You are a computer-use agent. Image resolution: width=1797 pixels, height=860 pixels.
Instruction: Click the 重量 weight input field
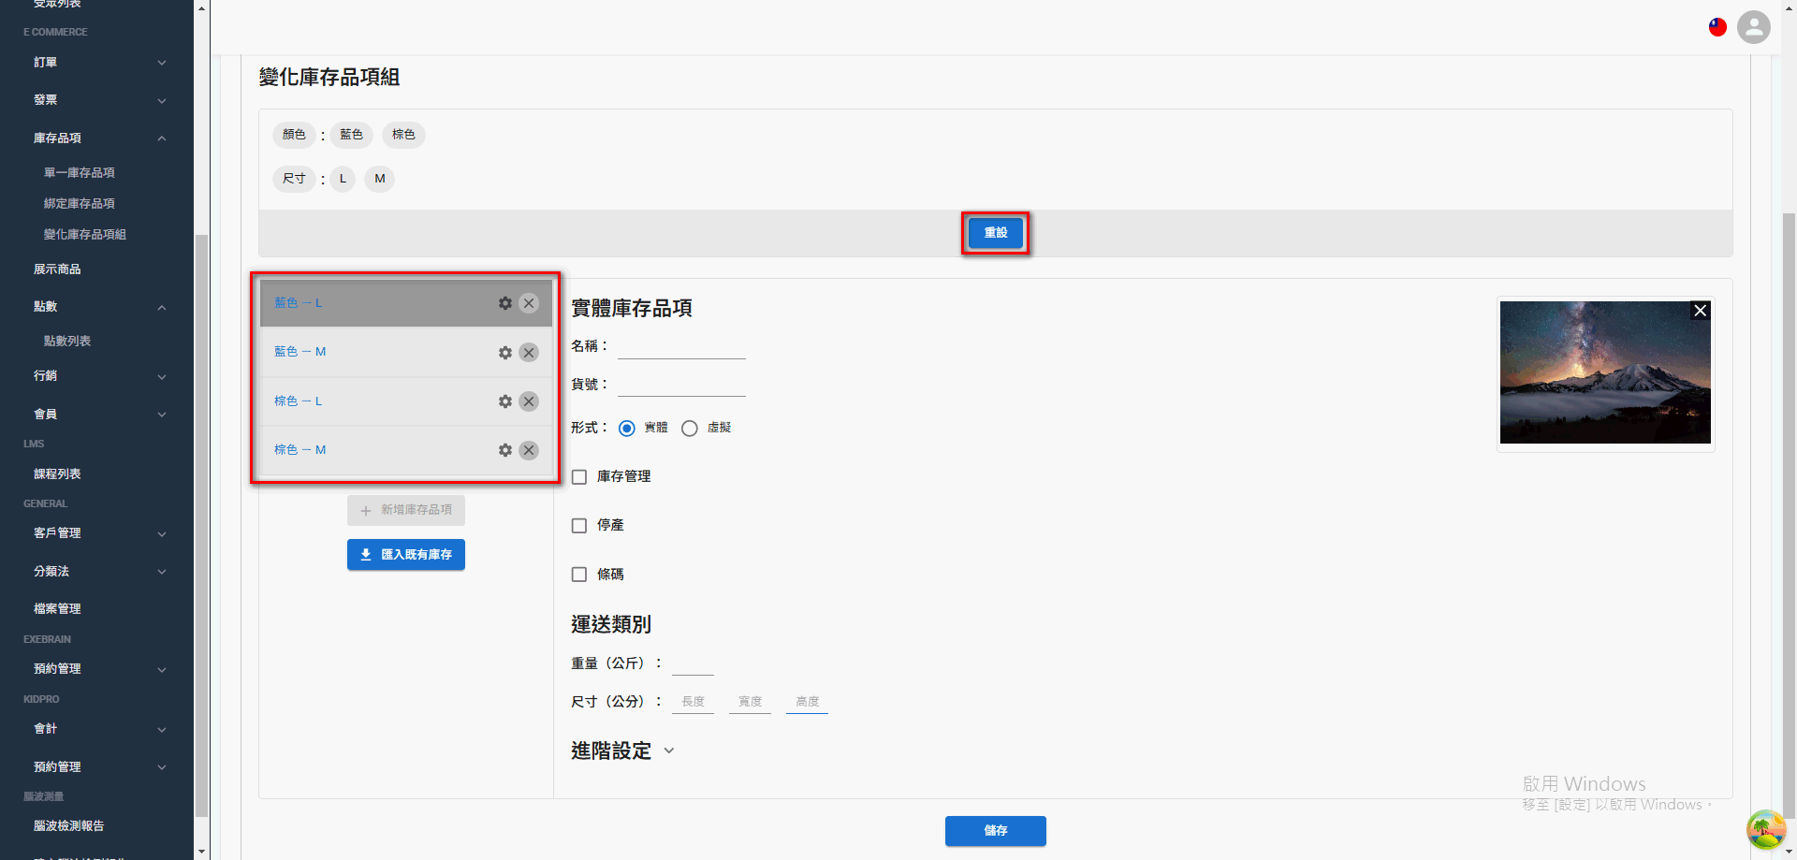click(x=693, y=663)
